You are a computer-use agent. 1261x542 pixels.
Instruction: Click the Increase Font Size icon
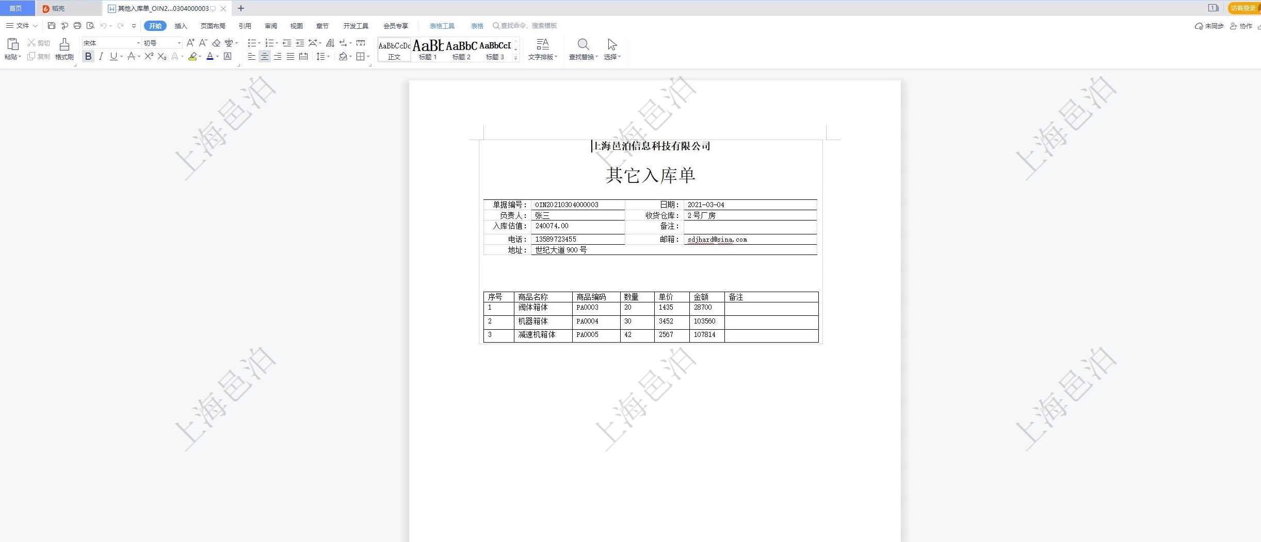coord(190,43)
